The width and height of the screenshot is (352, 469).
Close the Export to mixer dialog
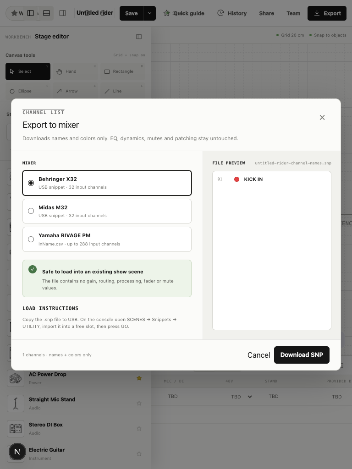322,118
